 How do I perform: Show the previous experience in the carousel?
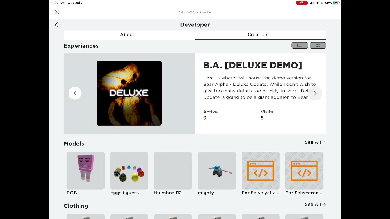(x=75, y=93)
